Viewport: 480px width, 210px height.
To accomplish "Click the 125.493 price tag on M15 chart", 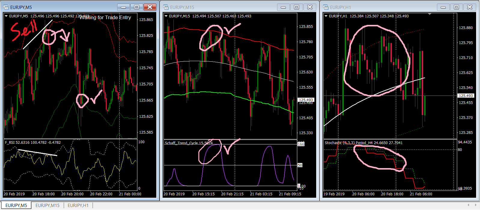I will (306, 100).
